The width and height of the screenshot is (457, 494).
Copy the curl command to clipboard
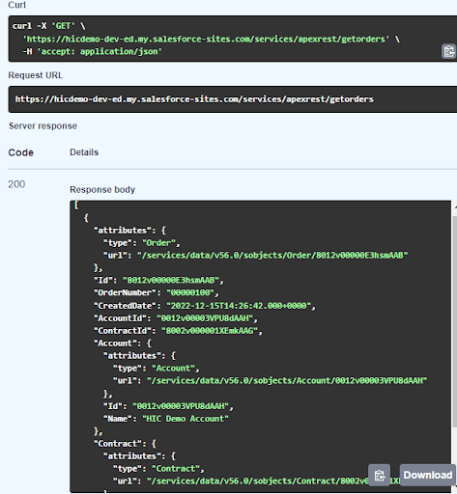[x=448, y=51]
